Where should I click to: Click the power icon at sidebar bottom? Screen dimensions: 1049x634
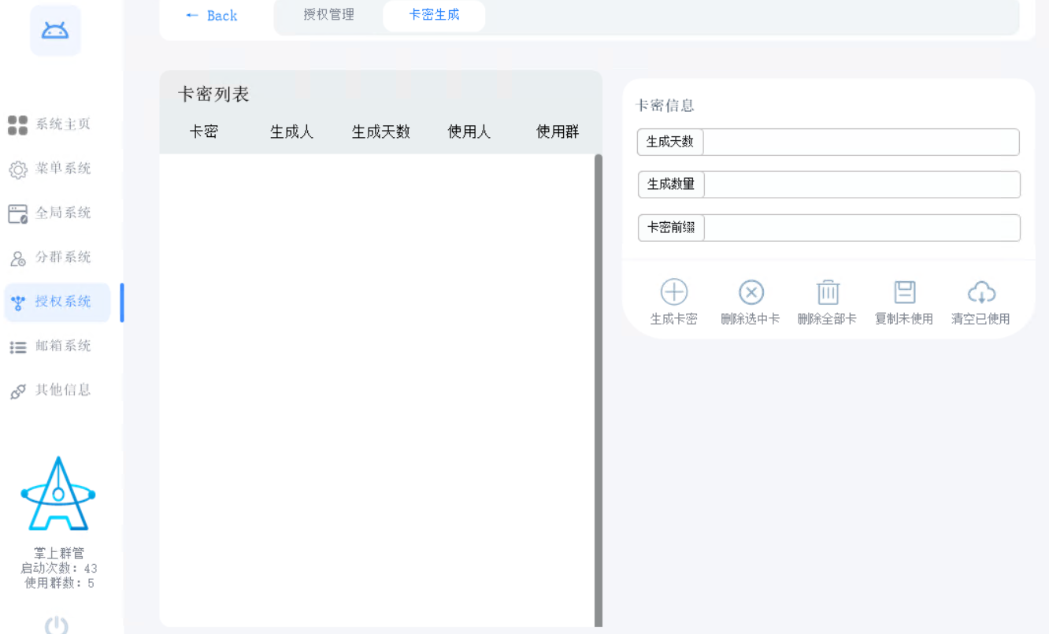[x=56, y=626]
